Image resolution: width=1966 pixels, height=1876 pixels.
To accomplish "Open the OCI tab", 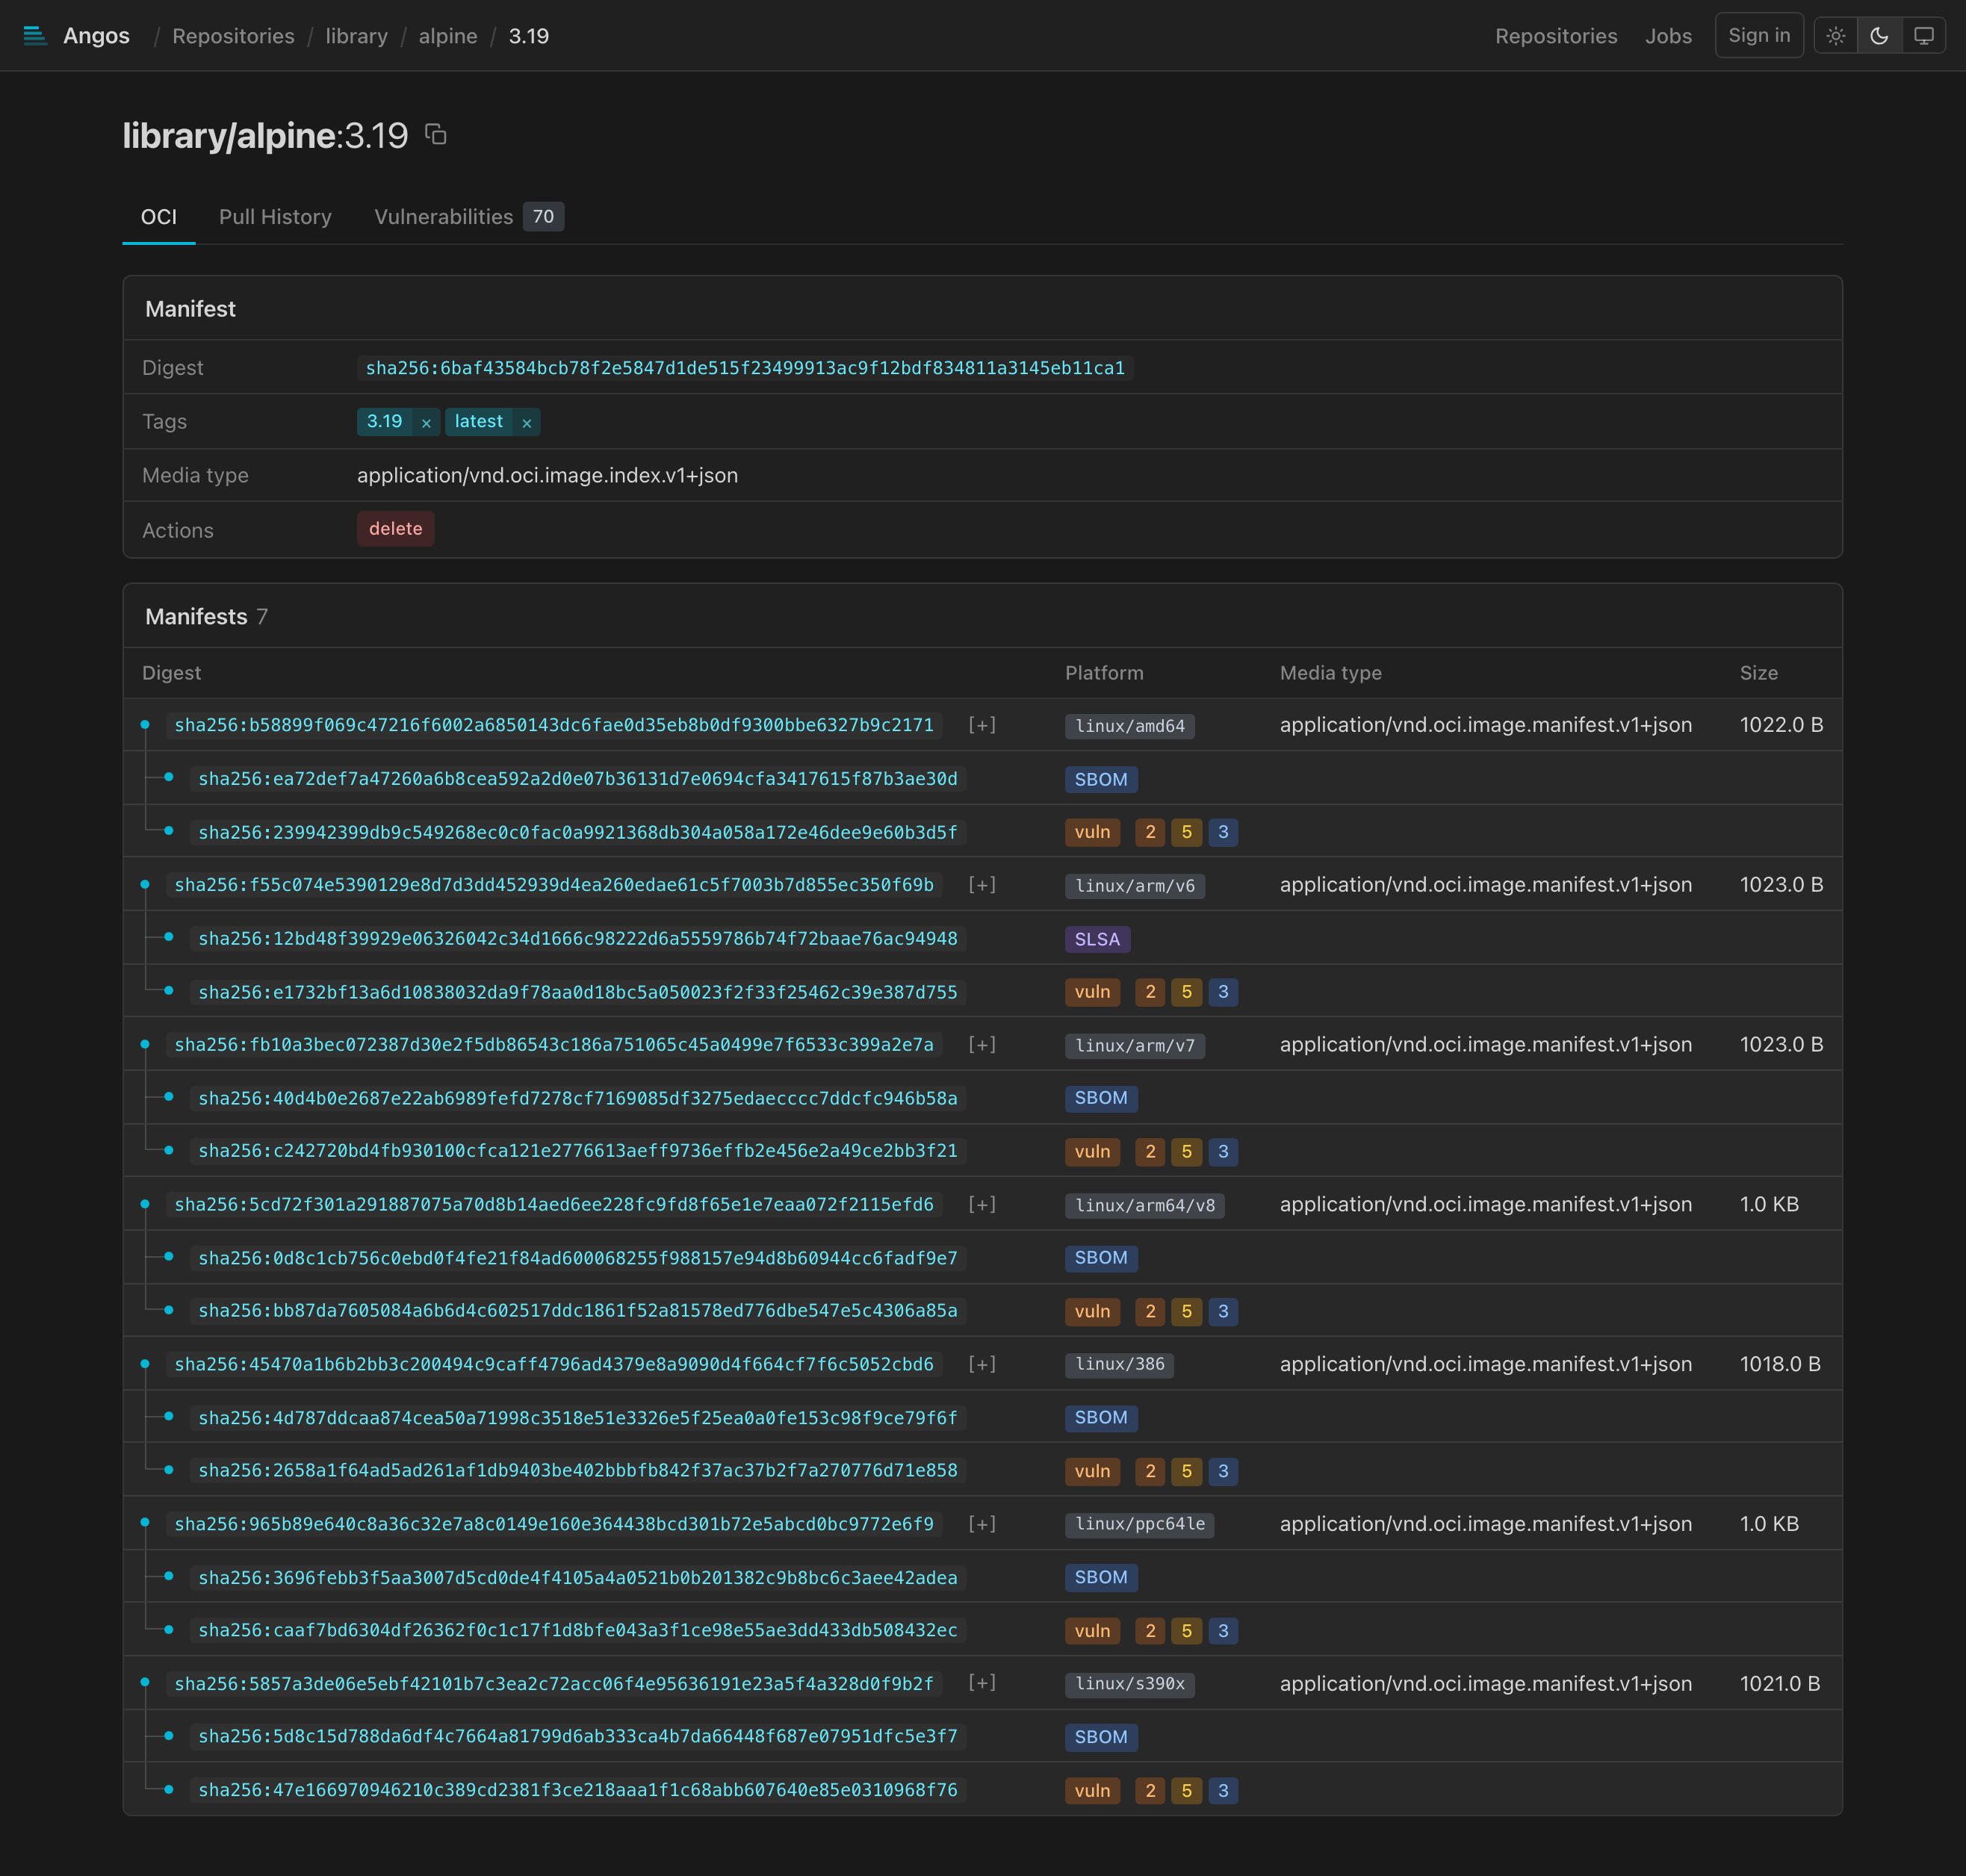I will (159, 217).
